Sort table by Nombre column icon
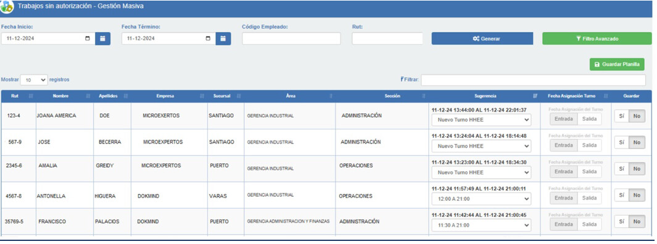657x244 pixels. pyautogui.click(x=88, y=96)
